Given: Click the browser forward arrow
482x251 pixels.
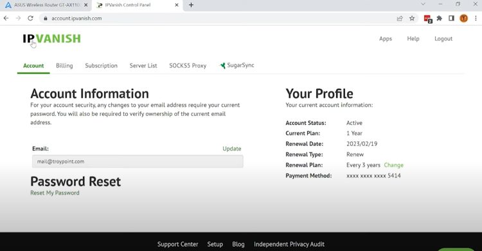Looking at the screenshot, I should point(18,19).
